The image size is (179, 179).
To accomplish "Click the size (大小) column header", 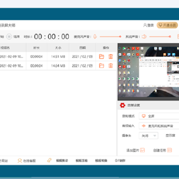I will (x=58, y=48).
